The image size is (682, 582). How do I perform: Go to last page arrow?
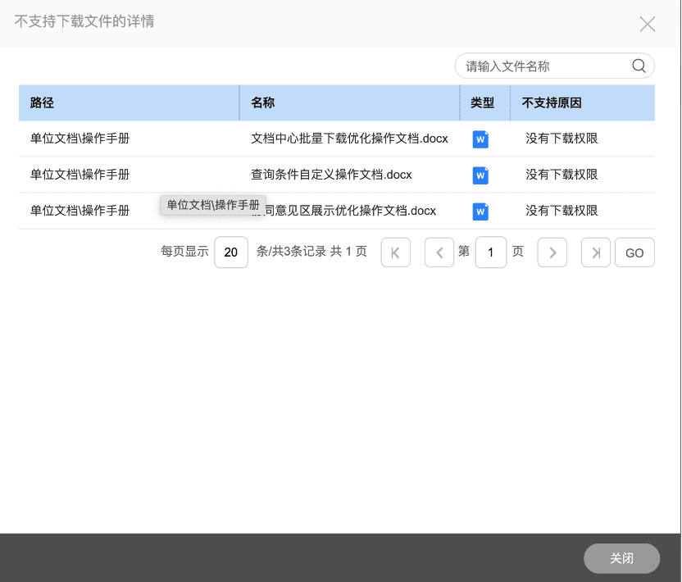coord(596,252)
